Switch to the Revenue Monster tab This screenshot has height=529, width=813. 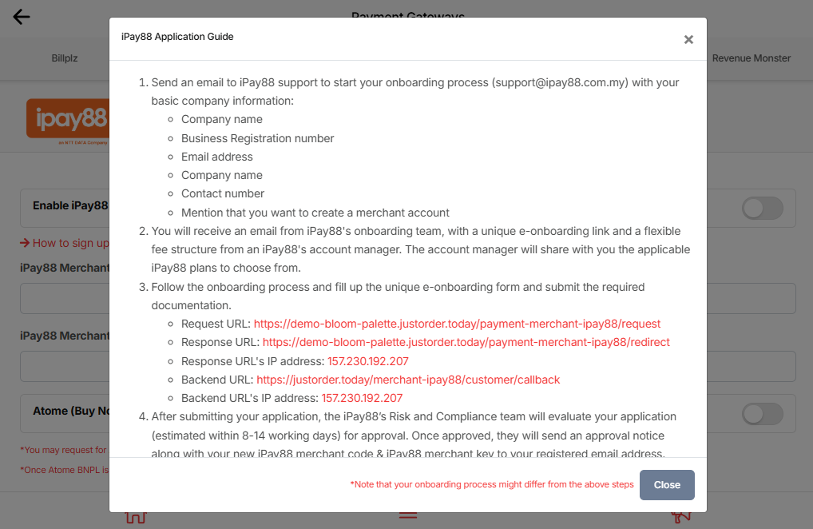(x=751, y=58)
